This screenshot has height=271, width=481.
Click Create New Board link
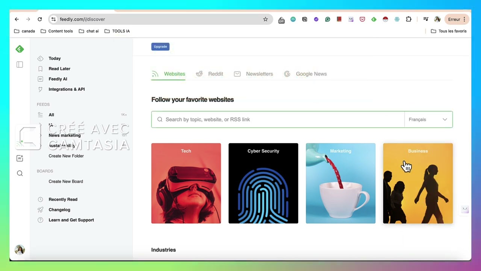pos(66,181)
